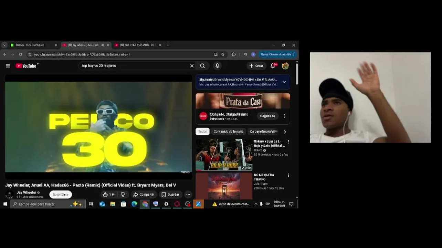This screenshot has width=442, height=248.
Task: Open more actions ellipsis under the video
Action: click(x=188, y=195)
